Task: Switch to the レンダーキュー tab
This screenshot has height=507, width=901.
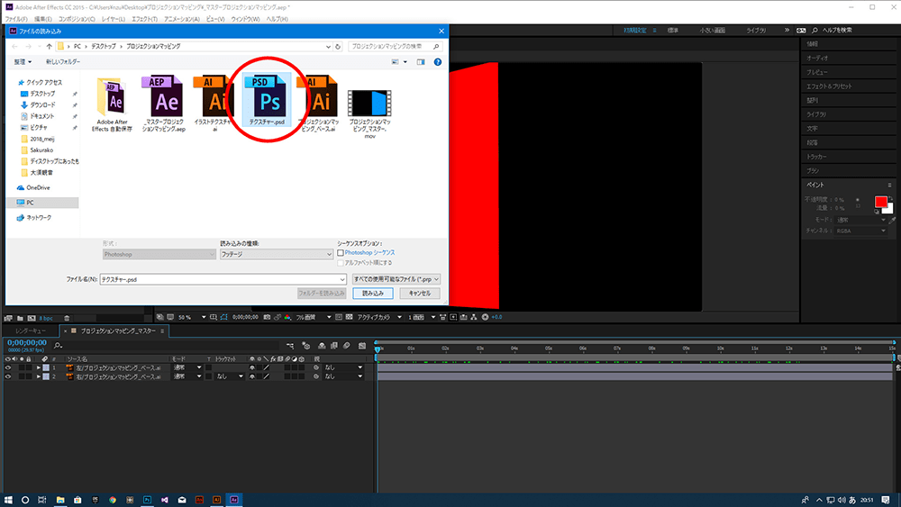Action: coord(29,331)
